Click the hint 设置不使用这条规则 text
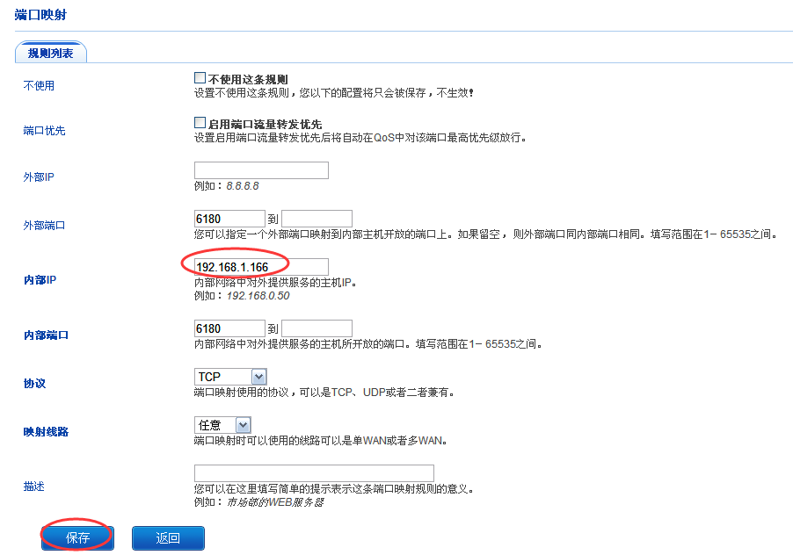Screen dimensions: 793x555 pos(334,92)
